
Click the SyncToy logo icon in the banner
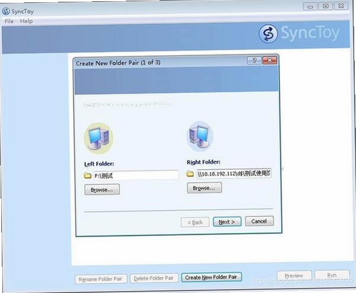click(x=268, y=34)
